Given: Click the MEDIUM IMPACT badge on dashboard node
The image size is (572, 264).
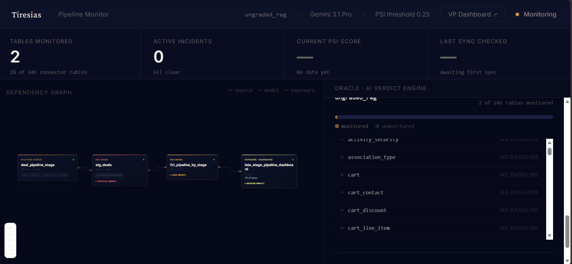Looking at the screenshot, I should 255,184.
